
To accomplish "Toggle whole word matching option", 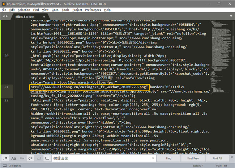I will (x=22, y=159).
